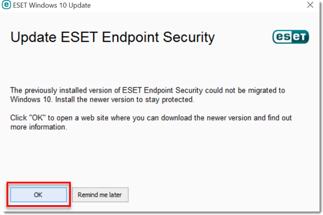Click the word 'Endpoint' in the large heading
This screenshot has height=215, width=323.
point(130,38)
